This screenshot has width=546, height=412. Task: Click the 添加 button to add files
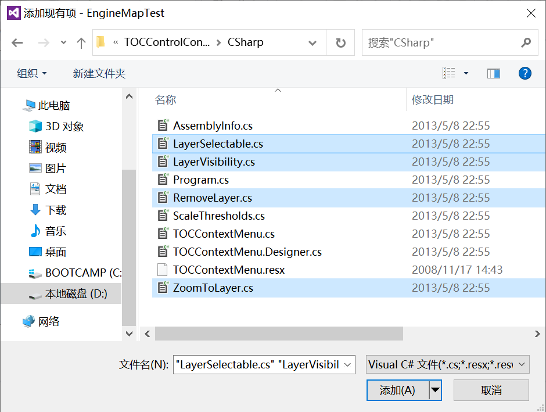point(398,390)
